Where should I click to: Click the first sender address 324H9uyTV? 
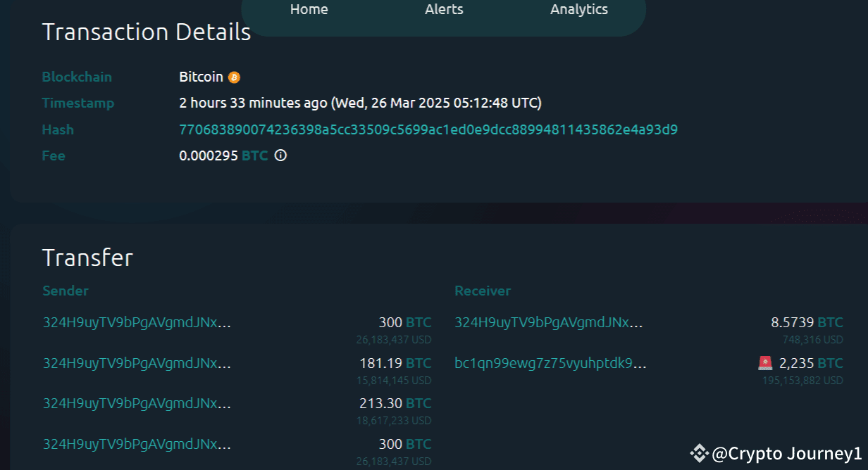pyautogui.click(x=136, y=322)
